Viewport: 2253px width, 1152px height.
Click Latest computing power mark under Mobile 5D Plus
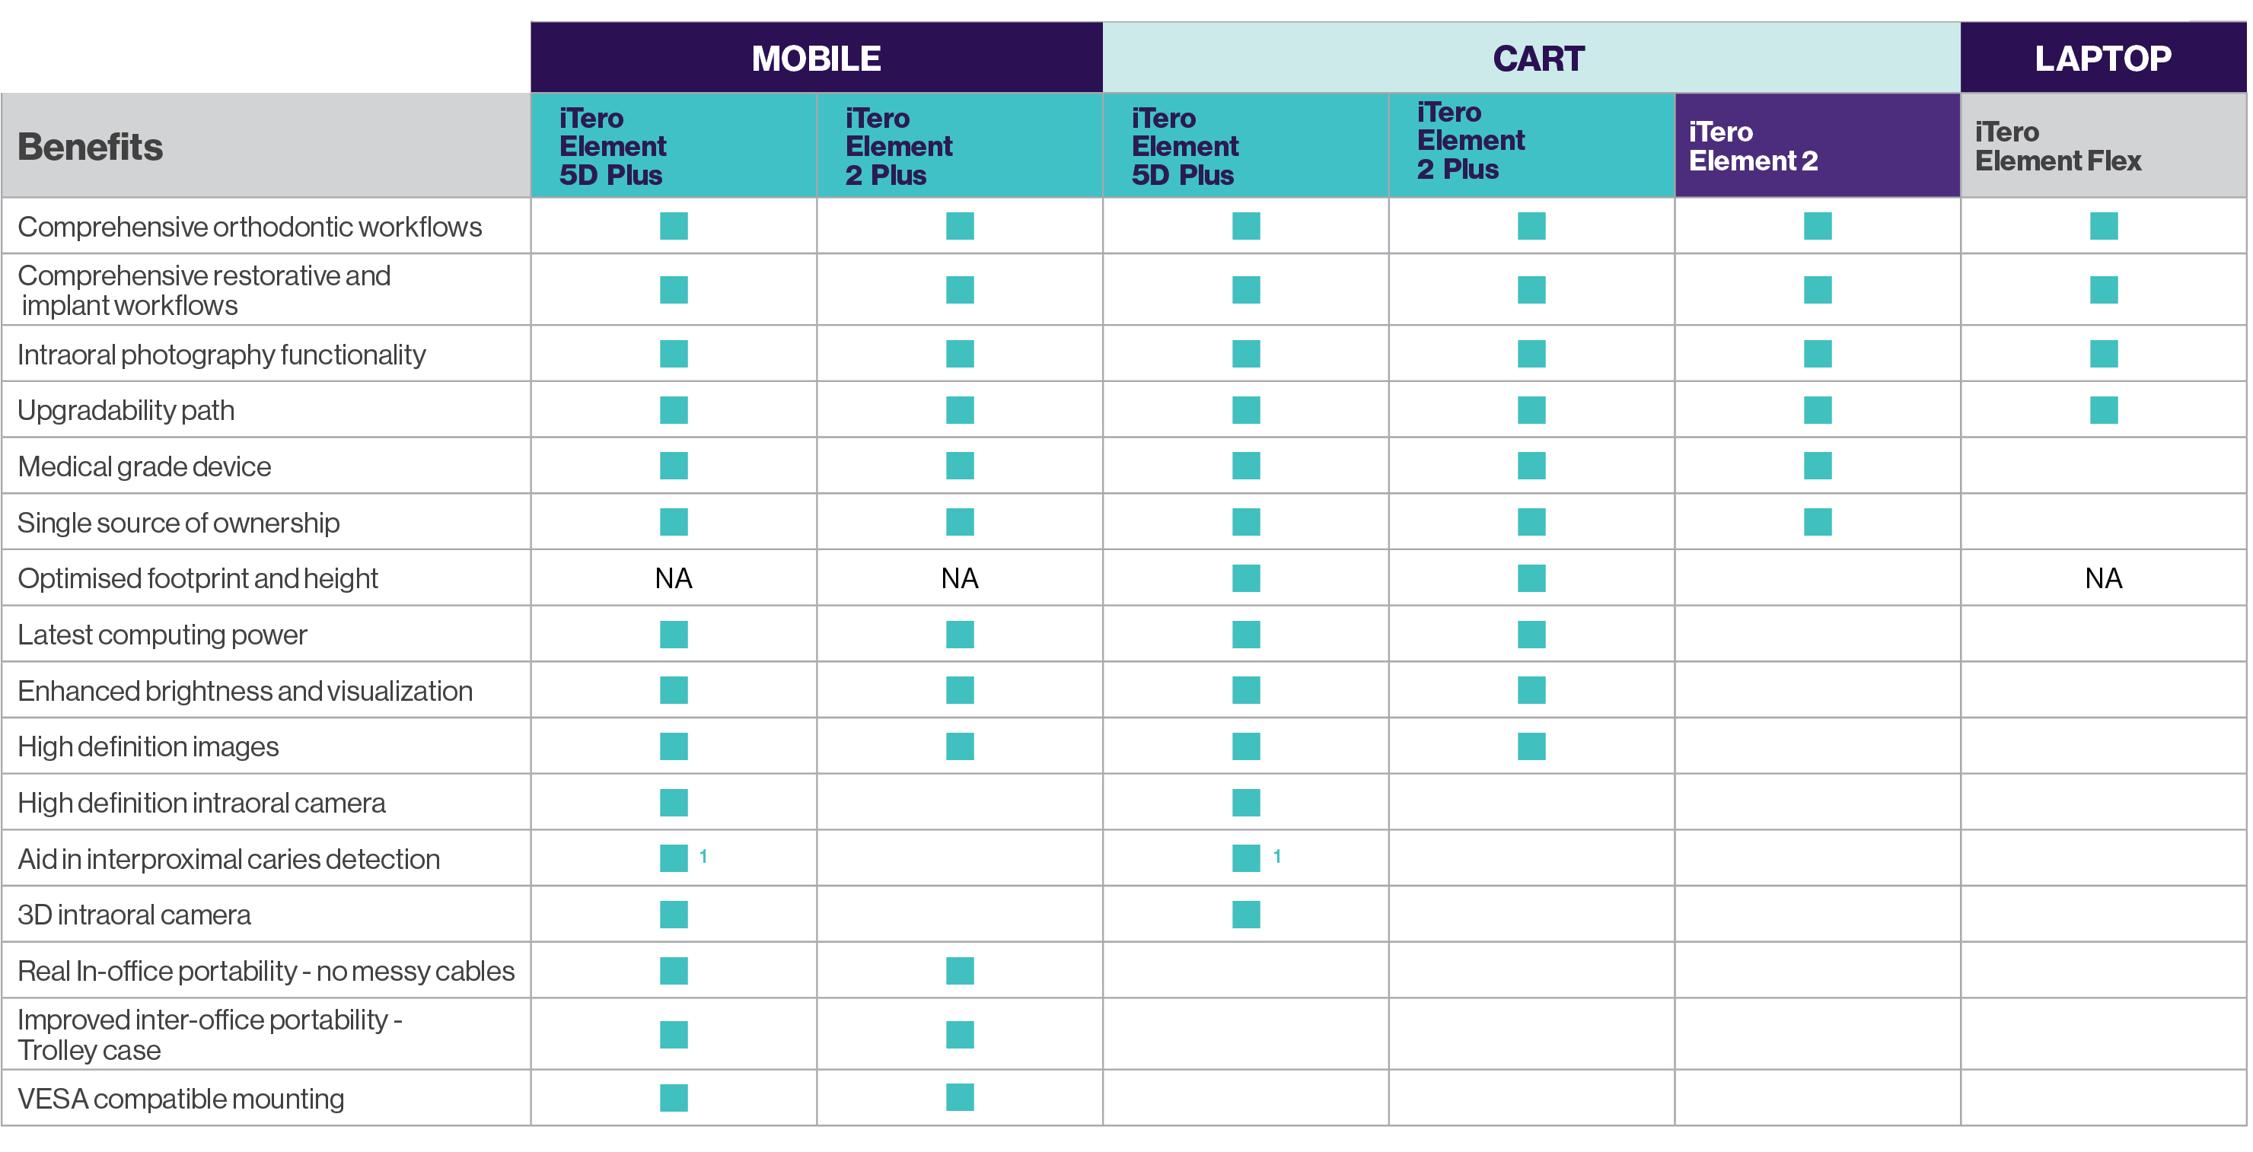click(674, 635)
